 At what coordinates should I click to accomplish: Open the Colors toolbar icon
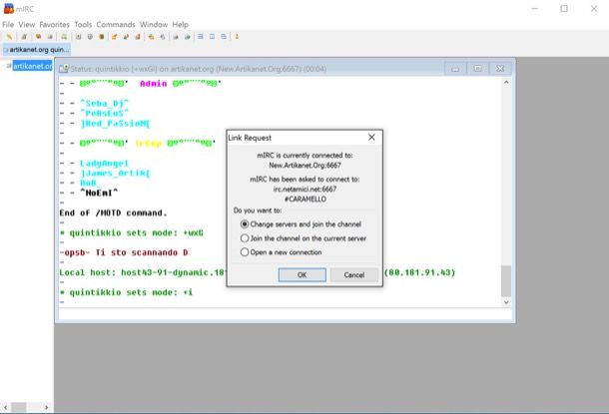pos(102,37)
